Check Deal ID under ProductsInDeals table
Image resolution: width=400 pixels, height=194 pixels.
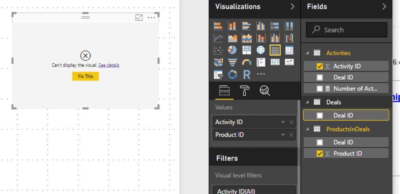coord(320,142)
